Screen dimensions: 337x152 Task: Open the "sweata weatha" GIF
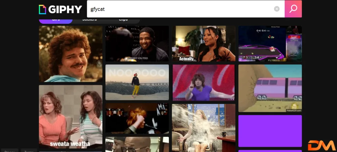71,116
